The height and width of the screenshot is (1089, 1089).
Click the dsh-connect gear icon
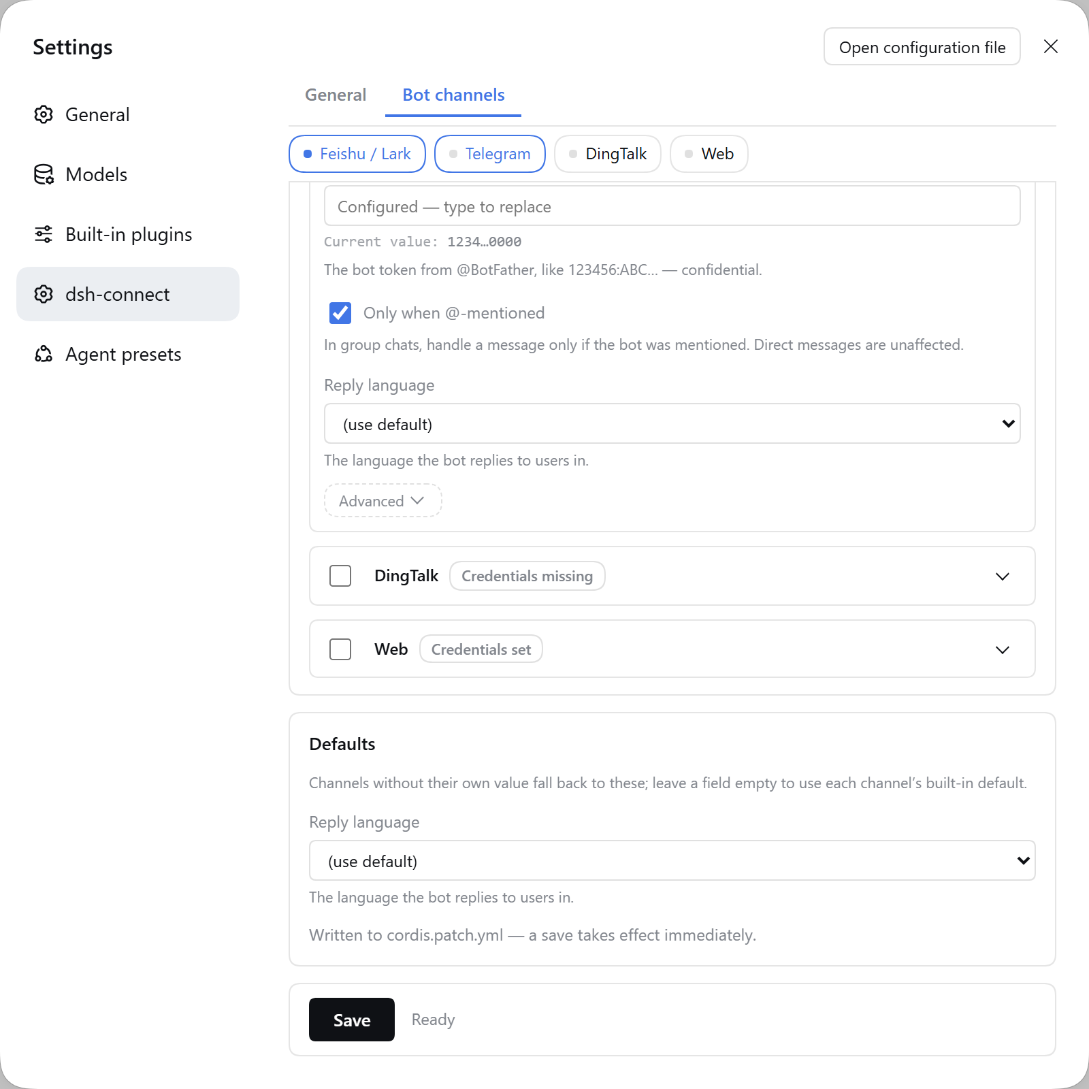click(x=44, y=294)
